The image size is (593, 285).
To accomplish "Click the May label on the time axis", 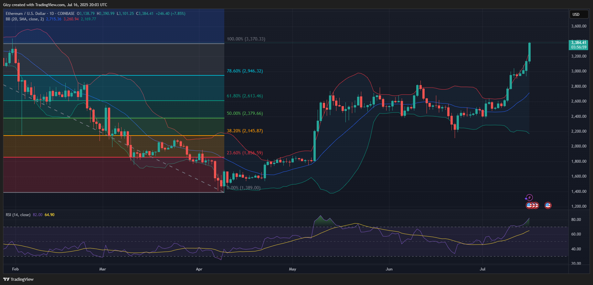I will point(292,269).
